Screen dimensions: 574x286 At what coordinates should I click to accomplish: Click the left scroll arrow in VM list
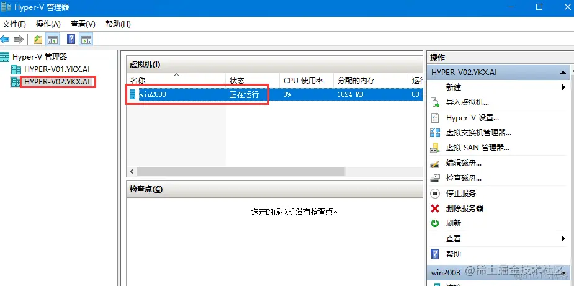(x=132, y=171)
